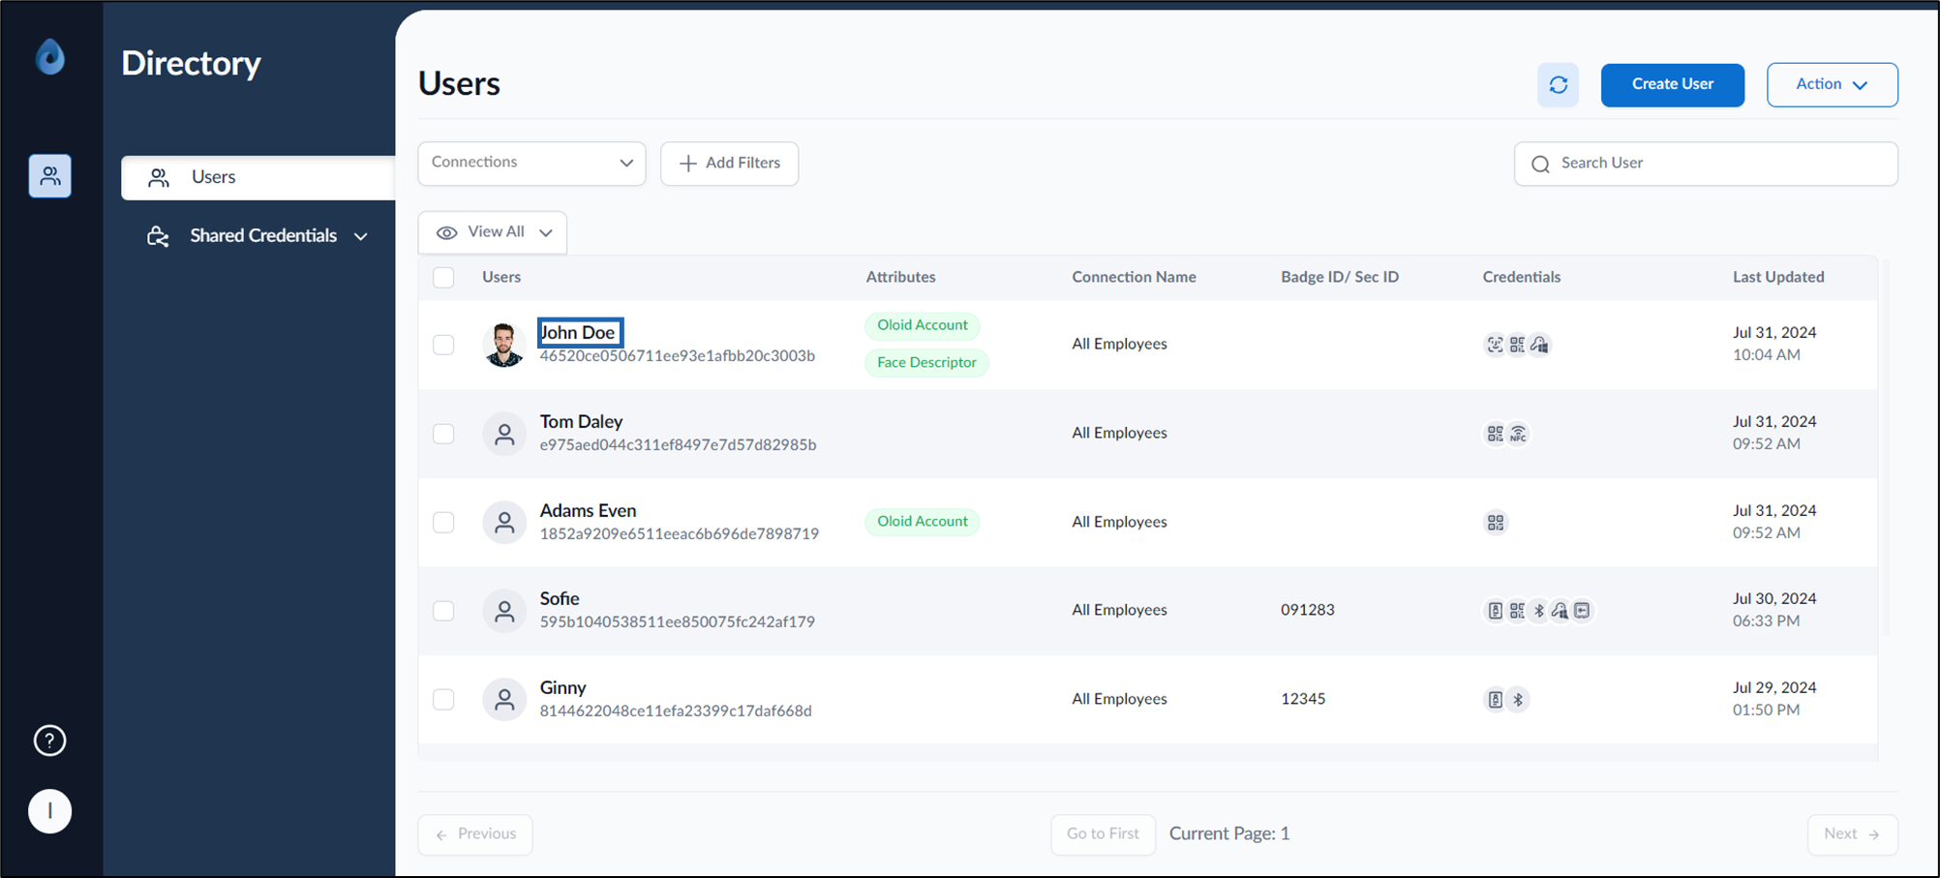The height and width of the screenshot is (878, 1940).
Task: Click John Doe's face recognition credential icon
Action: click(x=1495, y=345)
